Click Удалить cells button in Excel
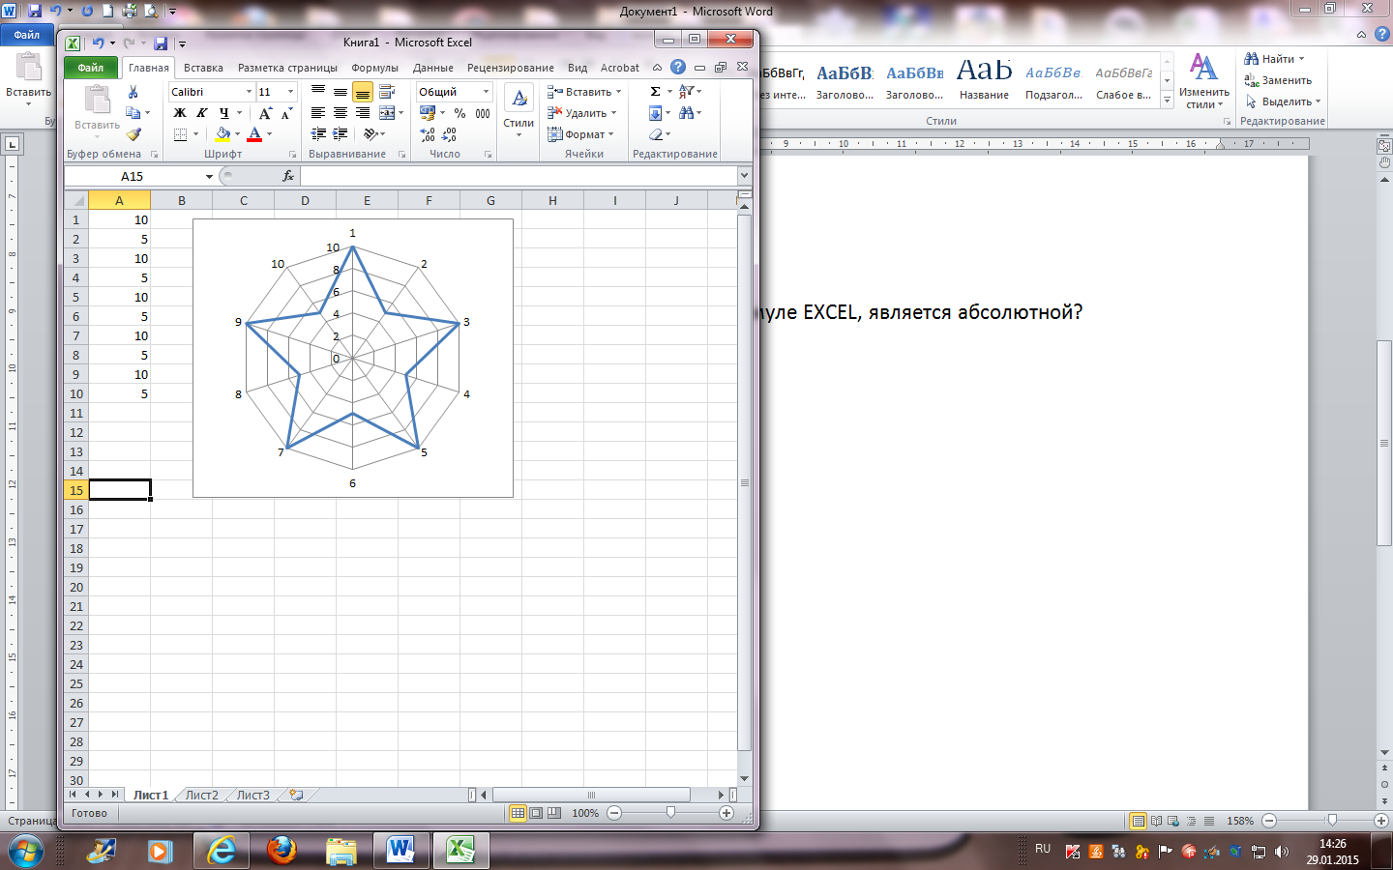Screen dimensions: 1393x870 581,113
